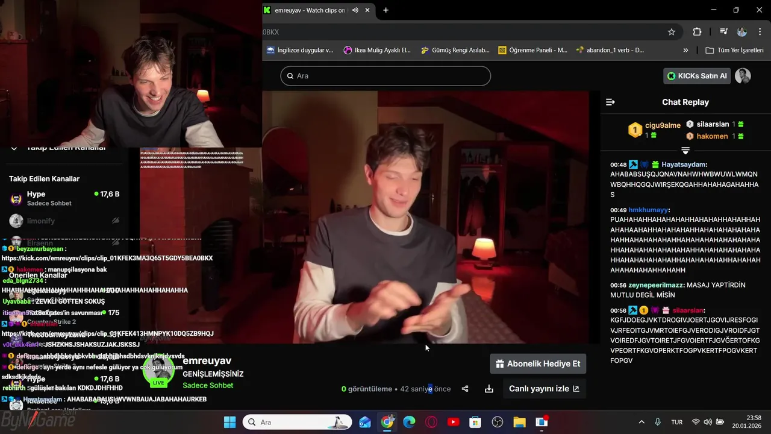This screenshot has height=434, width=771.
Task: Click the Takip Edilen Kanallar heading
Action: click(44, 178)
